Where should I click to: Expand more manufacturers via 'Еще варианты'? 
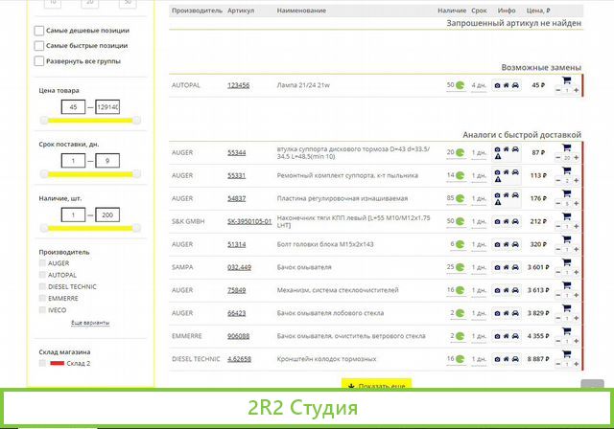(89, 324)
